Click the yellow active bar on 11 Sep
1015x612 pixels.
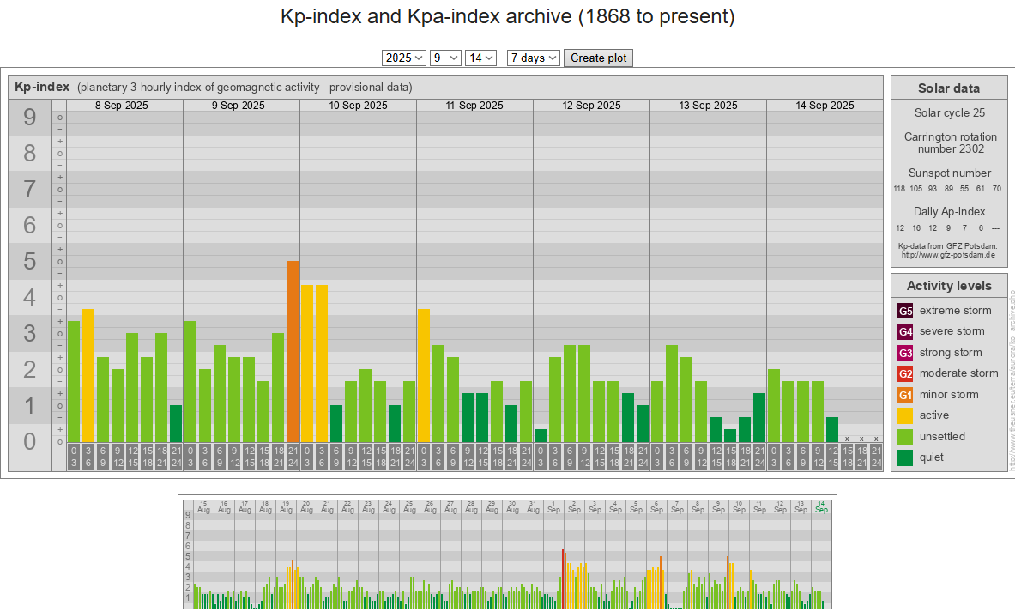click(x=424, y=375)
